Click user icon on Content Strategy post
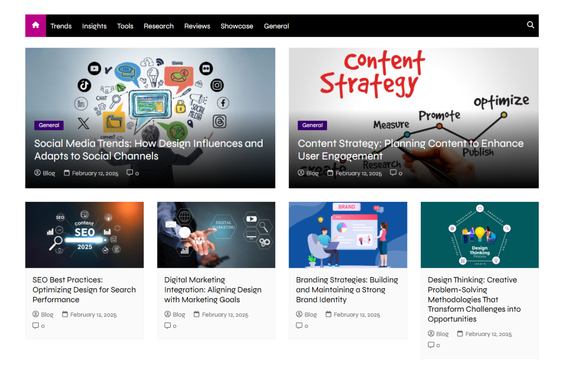The height and width of the screenshot is (386, 564). tap(301, 173)
